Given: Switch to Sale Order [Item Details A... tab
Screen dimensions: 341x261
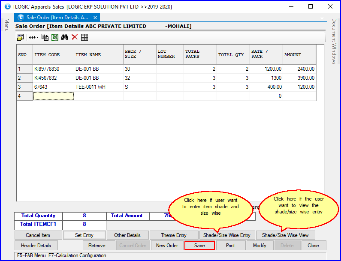Looking at the screenshot, I should click(57, 18).
